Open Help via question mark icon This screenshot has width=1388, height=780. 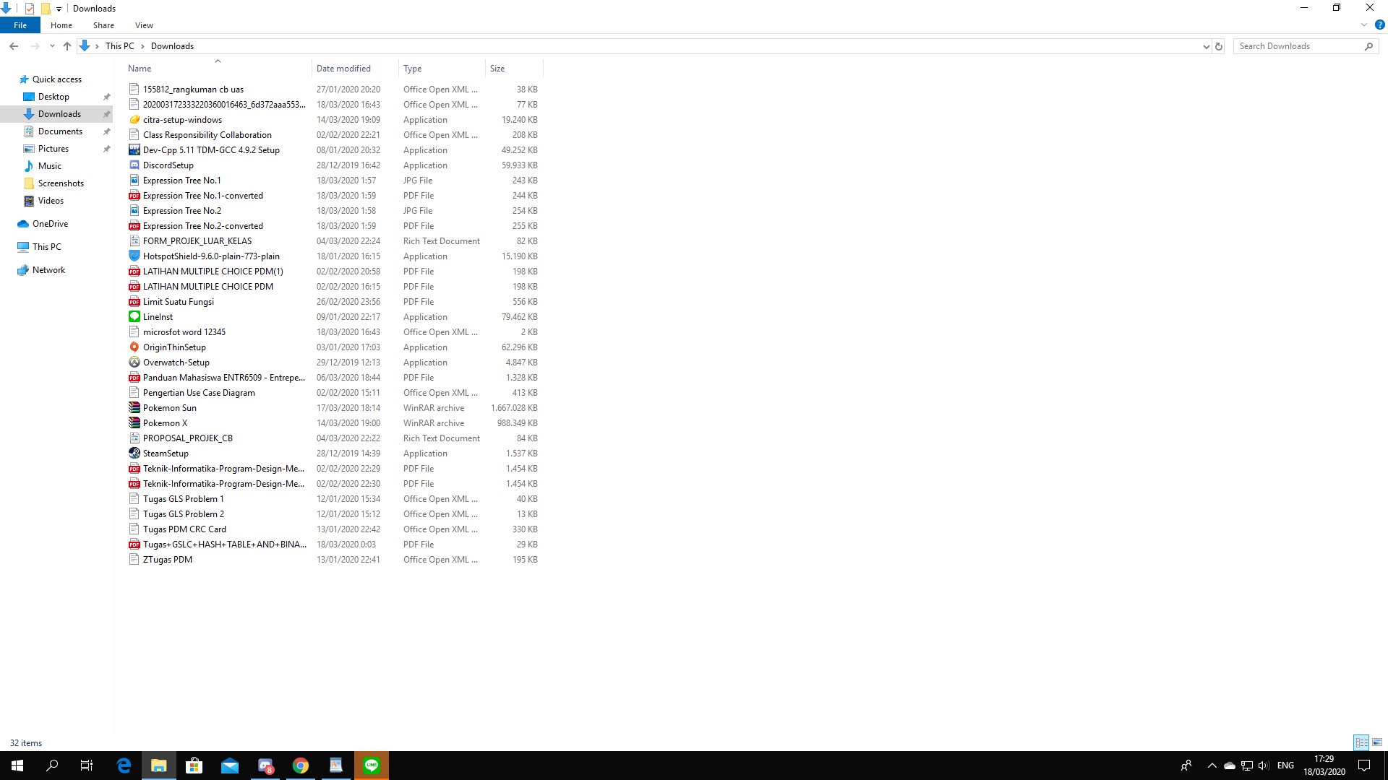click(1379, 25)
